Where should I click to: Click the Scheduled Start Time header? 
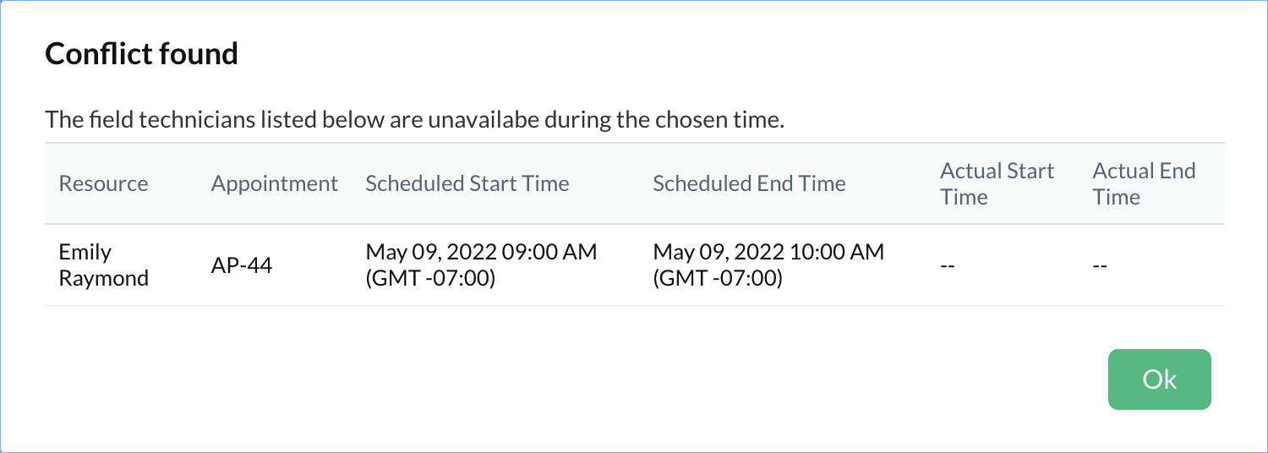(x=467, y=183)
